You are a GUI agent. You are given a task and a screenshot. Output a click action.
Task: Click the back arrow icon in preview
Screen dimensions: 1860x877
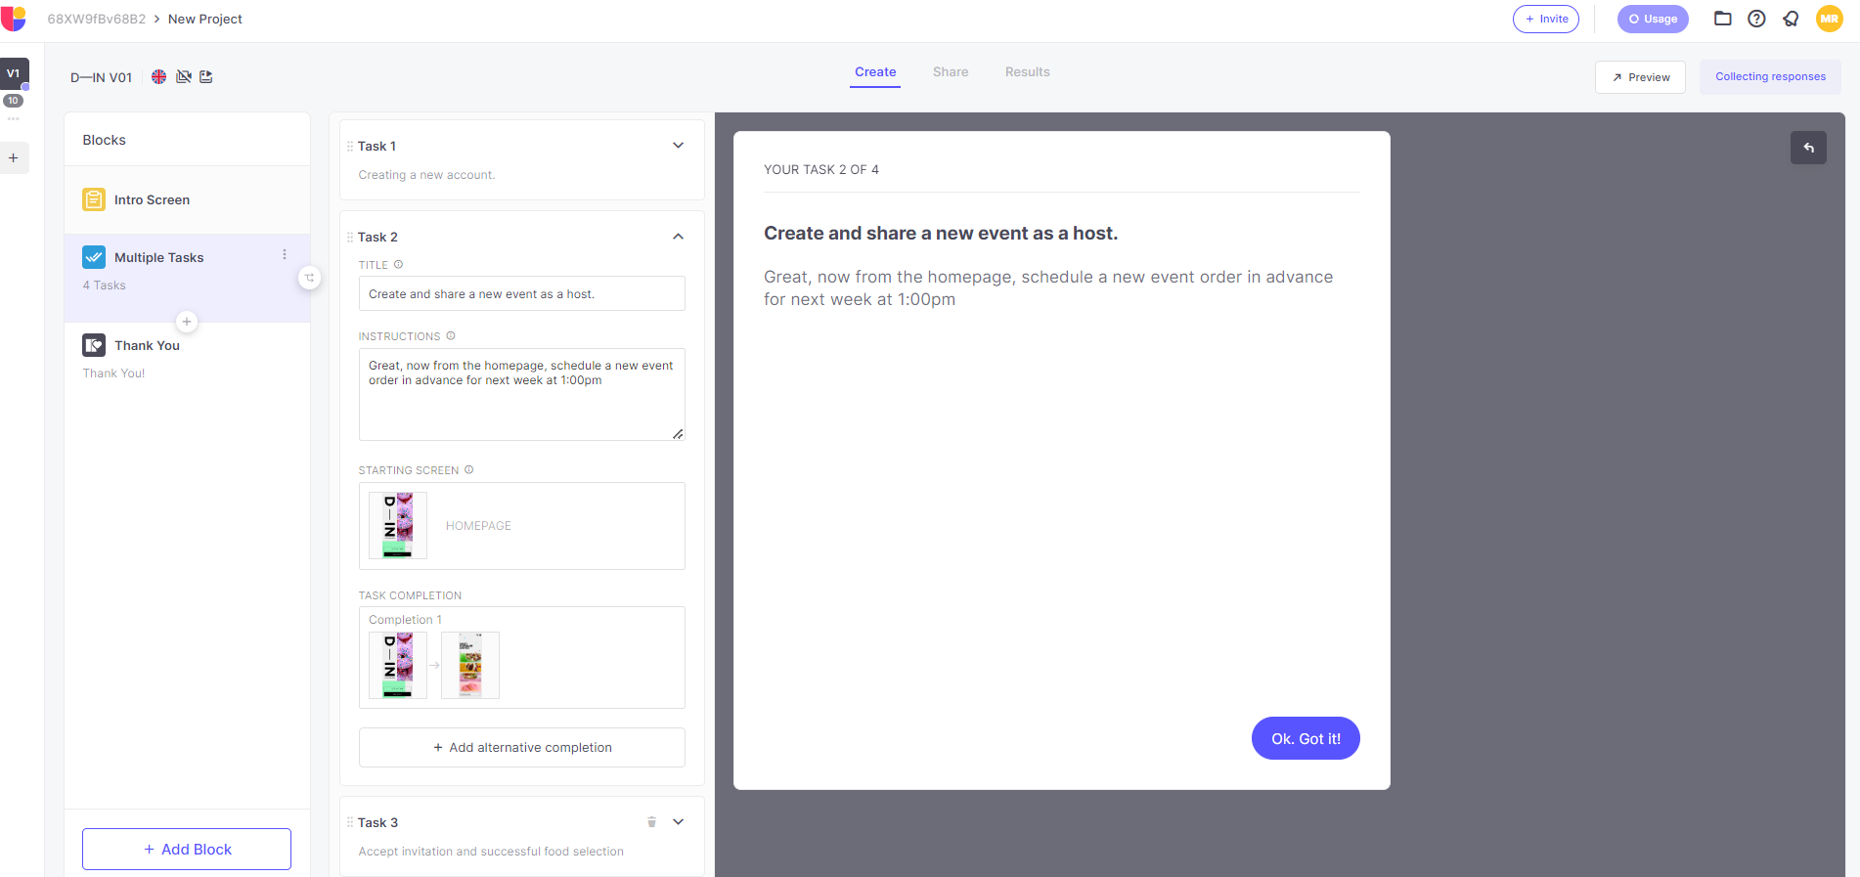[x=1808, y=148]
